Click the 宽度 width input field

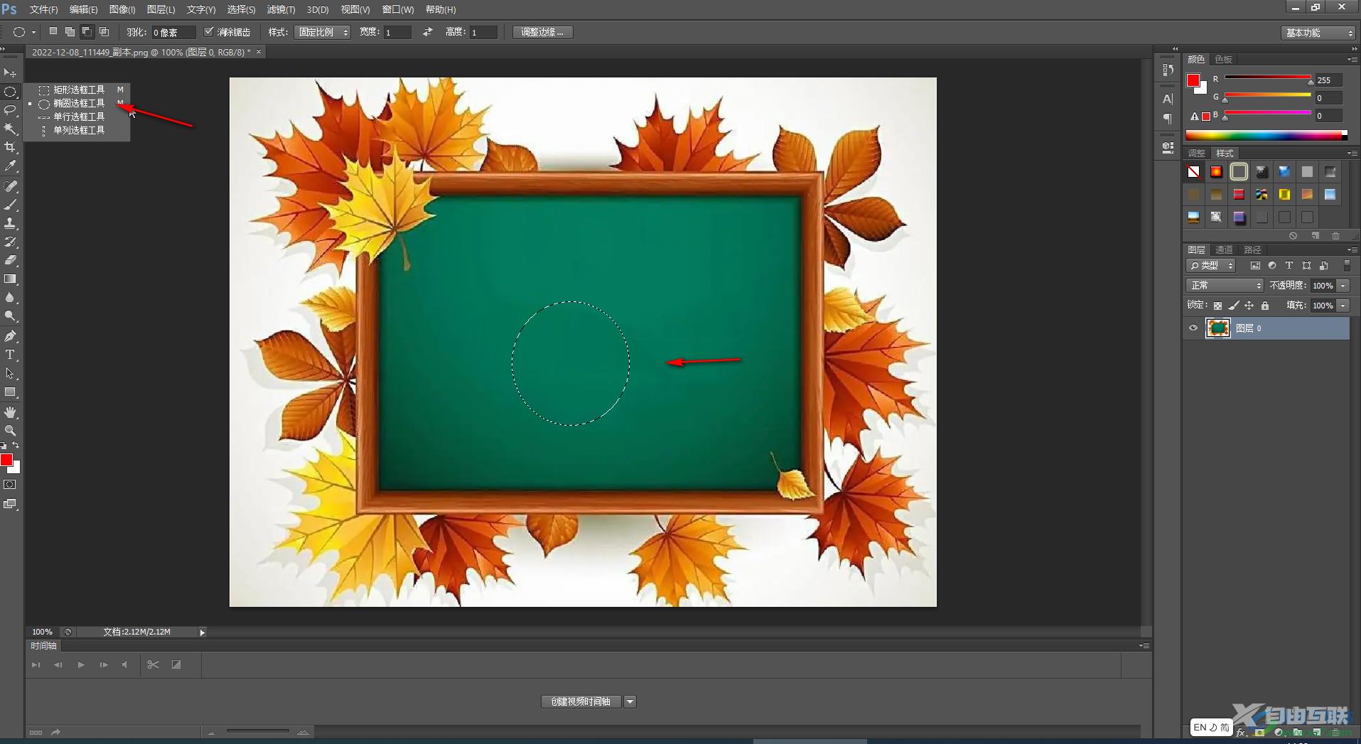pyautogui.click(x=397, y=33)
